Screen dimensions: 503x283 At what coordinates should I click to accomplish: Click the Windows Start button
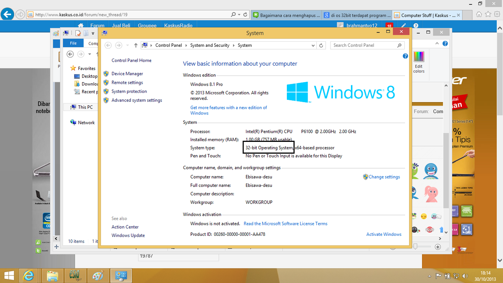tap(9, 276)
